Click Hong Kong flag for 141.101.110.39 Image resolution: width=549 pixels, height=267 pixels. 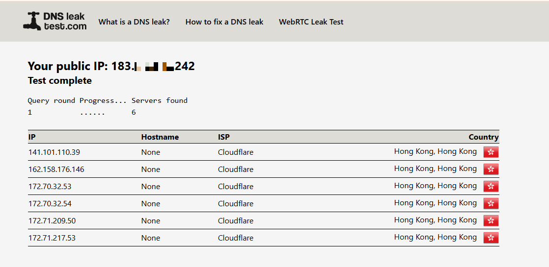(491, 152)
